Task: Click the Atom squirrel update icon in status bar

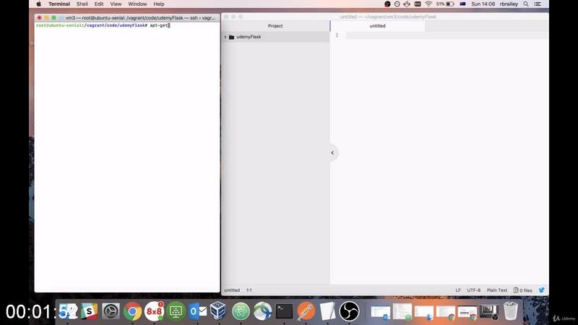Action: point(541,290)
